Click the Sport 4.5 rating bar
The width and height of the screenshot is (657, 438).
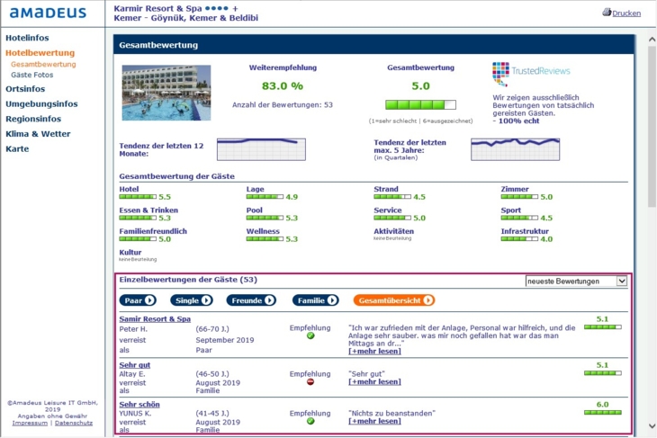(x=519, y=218)
